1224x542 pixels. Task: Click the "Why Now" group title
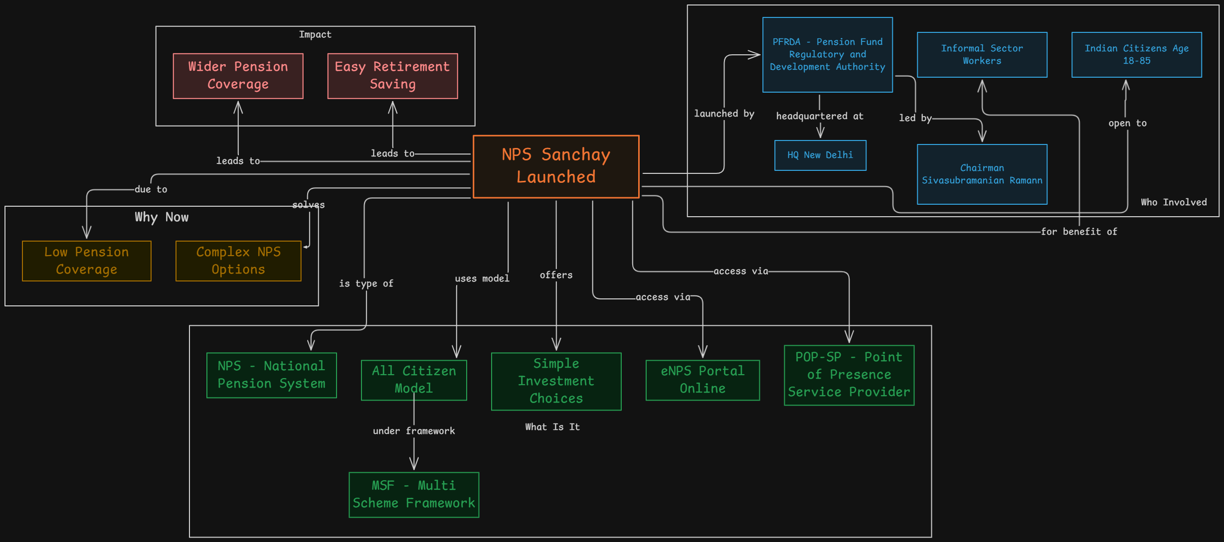162,217
